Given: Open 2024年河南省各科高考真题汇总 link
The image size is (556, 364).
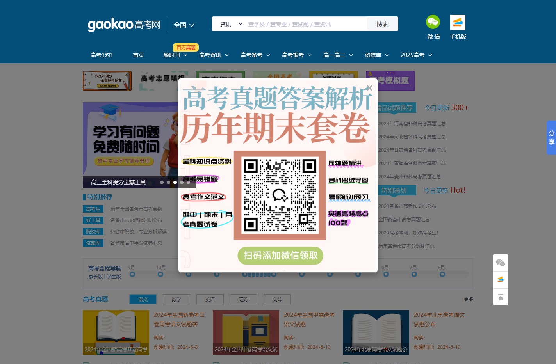Looking at the screenshot, I should coord(412,124).
